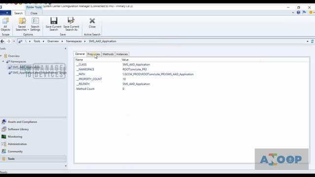Click the feedback flag icon
Screen dimensions: 315x177
pos(304,12)
